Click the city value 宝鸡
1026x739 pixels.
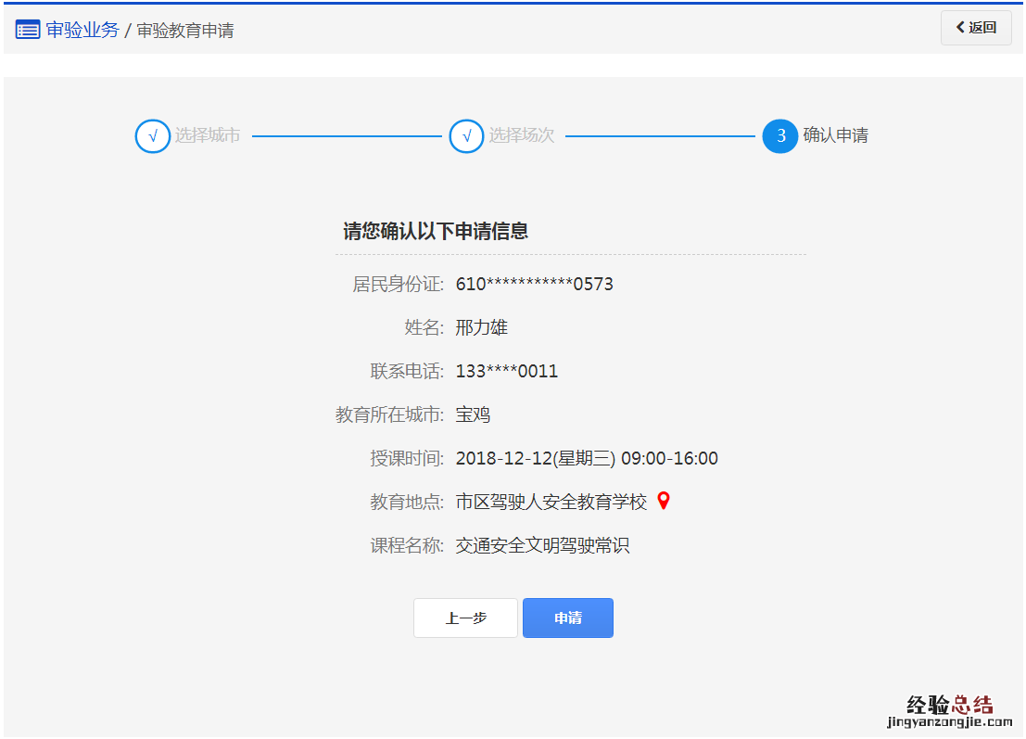coord(473,414)
